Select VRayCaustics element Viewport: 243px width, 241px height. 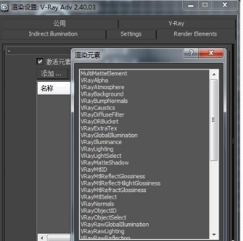coord(145,108)
